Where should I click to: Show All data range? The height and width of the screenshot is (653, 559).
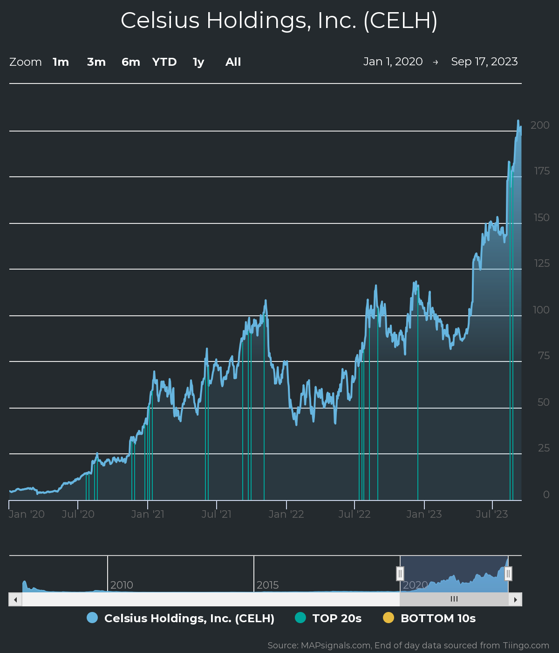[x=233, y=62]
